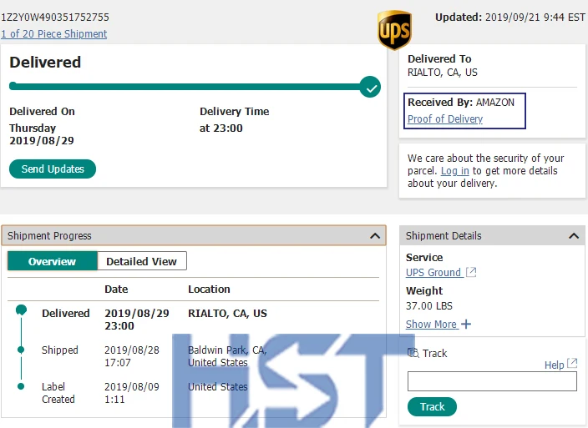Collapse the Shipment Details panel
The height and width of the screenshot is (428, 588).
574,236
